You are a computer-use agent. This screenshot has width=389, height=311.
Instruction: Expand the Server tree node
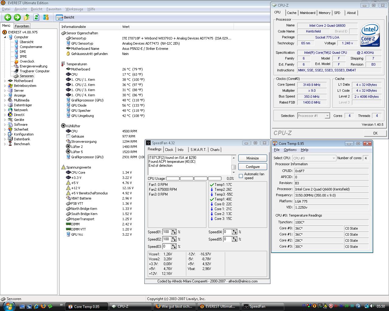point(5,91)
